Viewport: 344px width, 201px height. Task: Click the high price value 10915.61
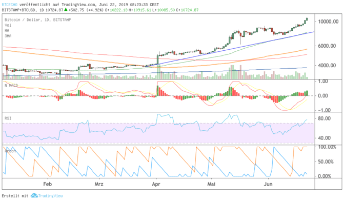pyautogui.click(x=142, y=10)
